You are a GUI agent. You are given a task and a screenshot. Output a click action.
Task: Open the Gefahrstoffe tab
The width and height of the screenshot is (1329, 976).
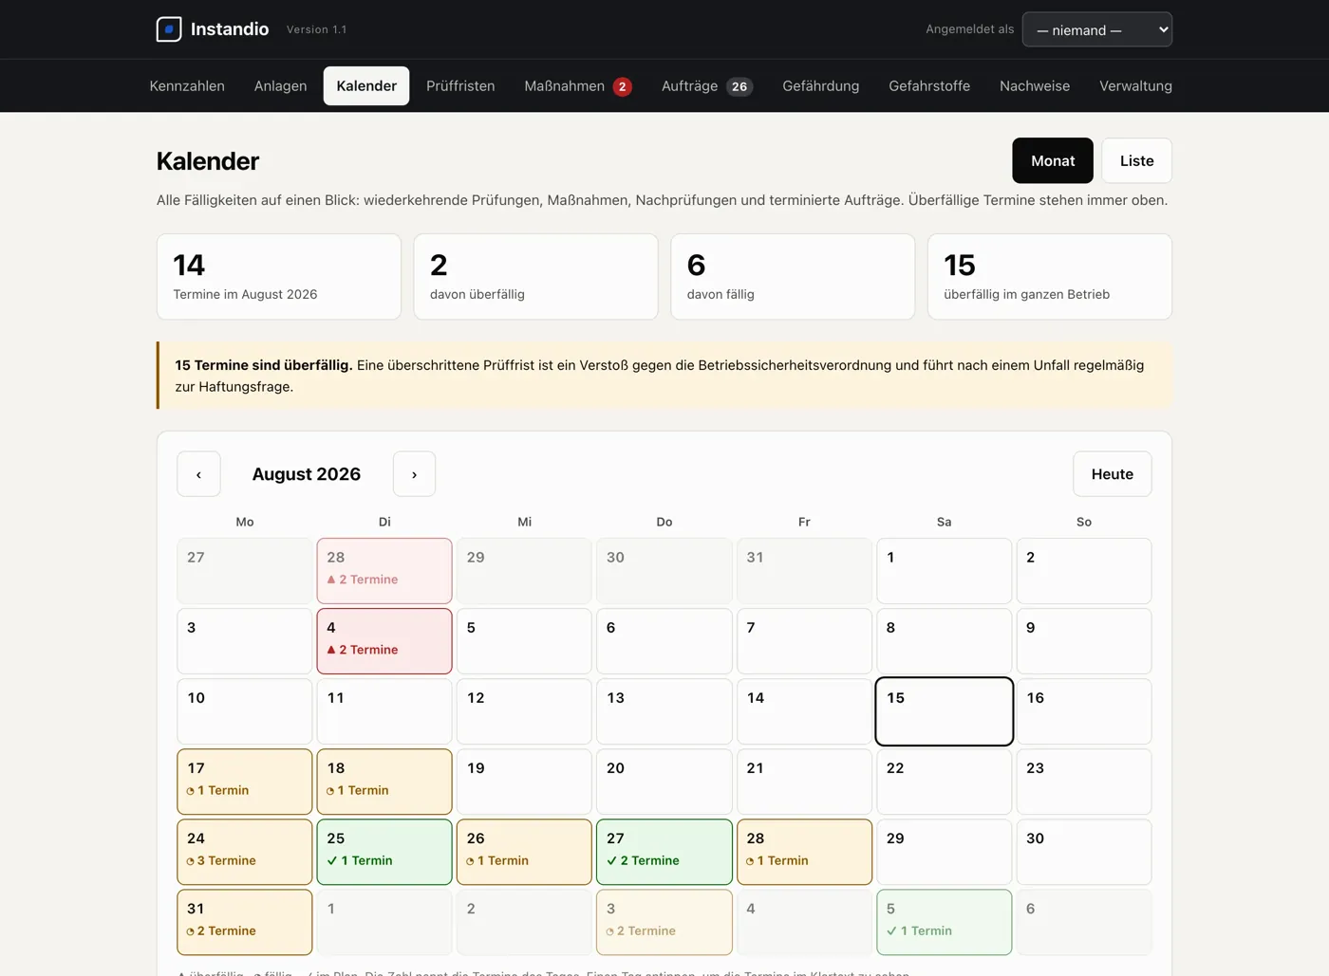click(929, 85)
